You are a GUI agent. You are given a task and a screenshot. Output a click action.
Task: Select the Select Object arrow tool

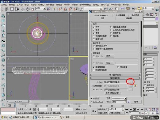point(2,9)
